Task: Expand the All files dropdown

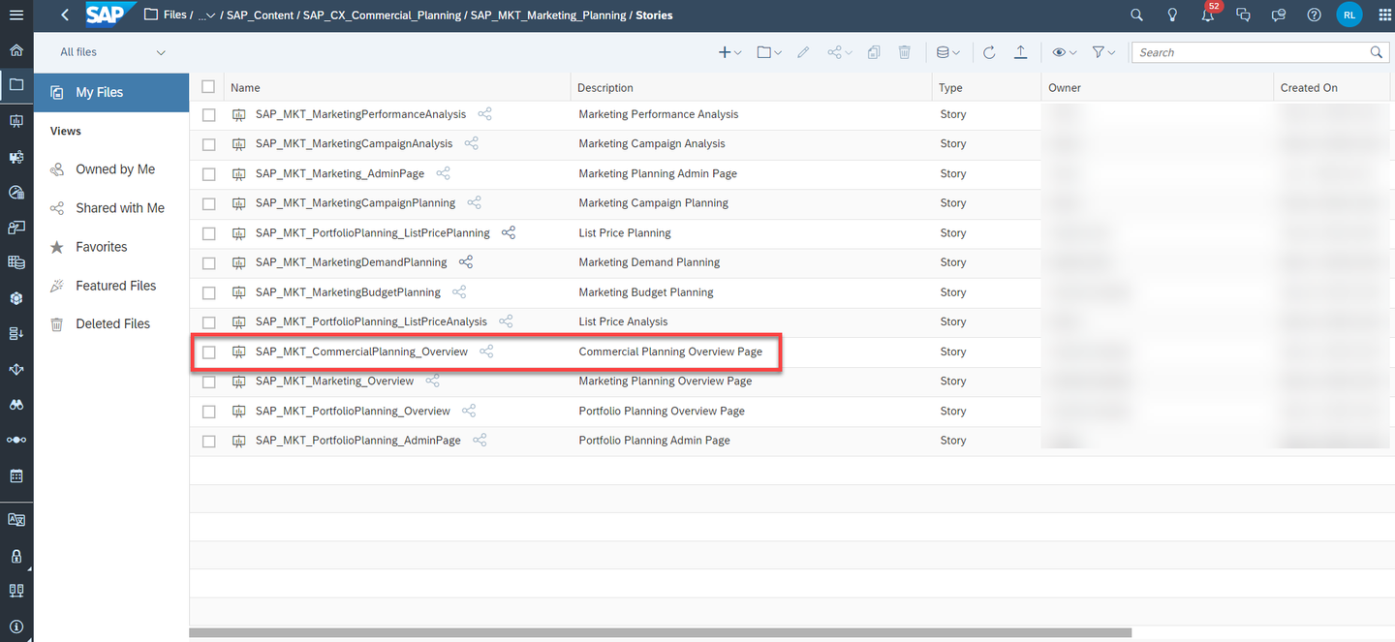Action: click(112, 52)
